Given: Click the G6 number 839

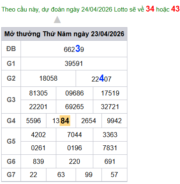Looking at the screenshot, I should click(38, 161).
